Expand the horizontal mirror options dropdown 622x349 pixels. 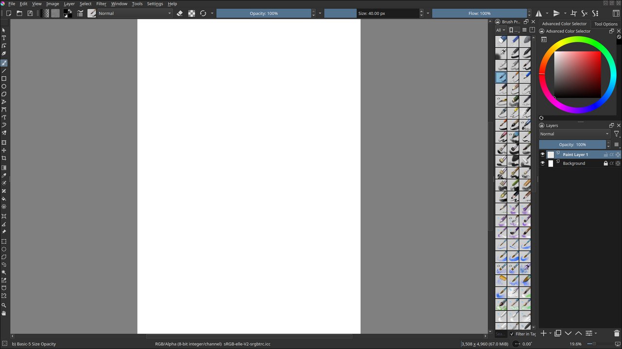pyautogui.click(x=547, y=14)
